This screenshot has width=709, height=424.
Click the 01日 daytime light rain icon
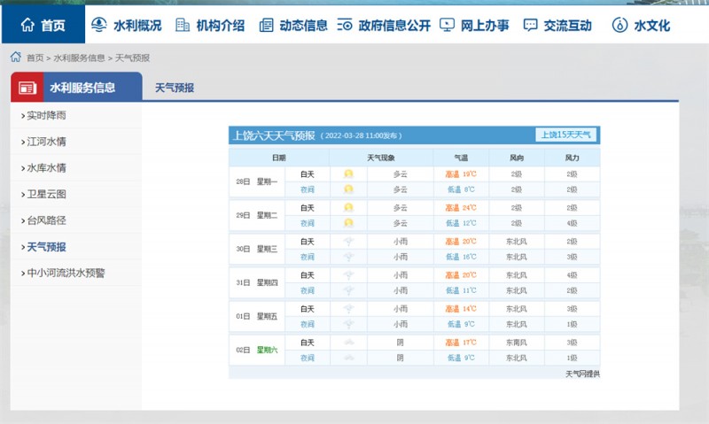(x=348, y=309)
